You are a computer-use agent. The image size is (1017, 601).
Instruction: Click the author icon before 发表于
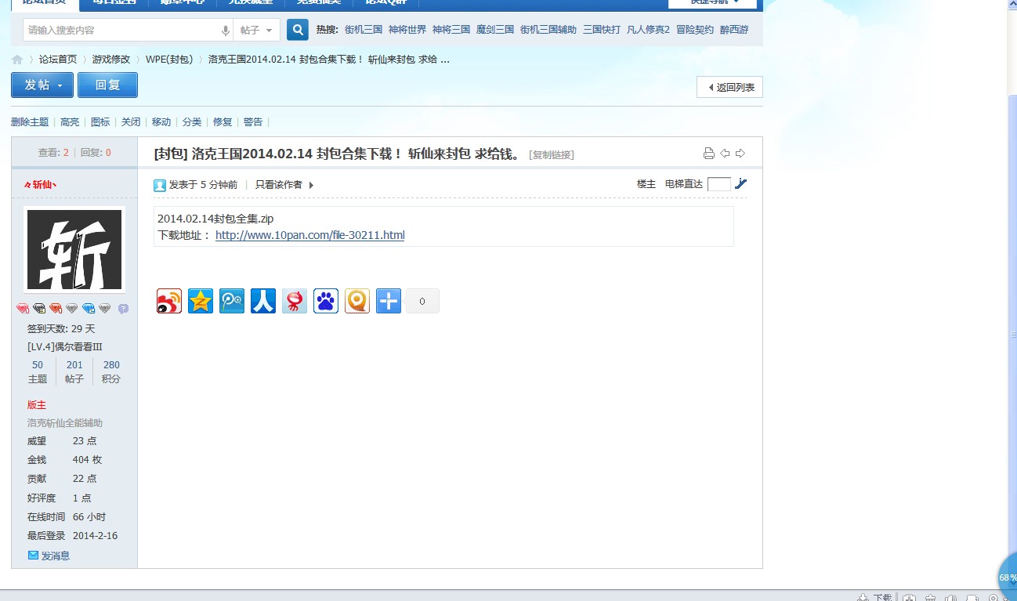(x=160, y=186)
